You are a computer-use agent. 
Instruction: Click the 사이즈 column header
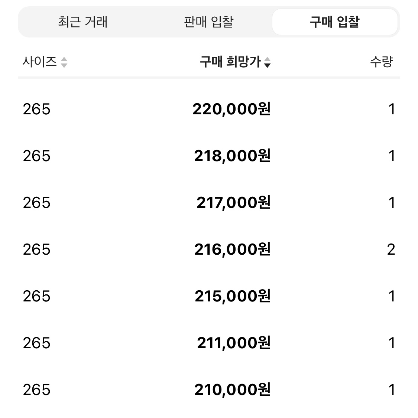(x=39, y=62)
